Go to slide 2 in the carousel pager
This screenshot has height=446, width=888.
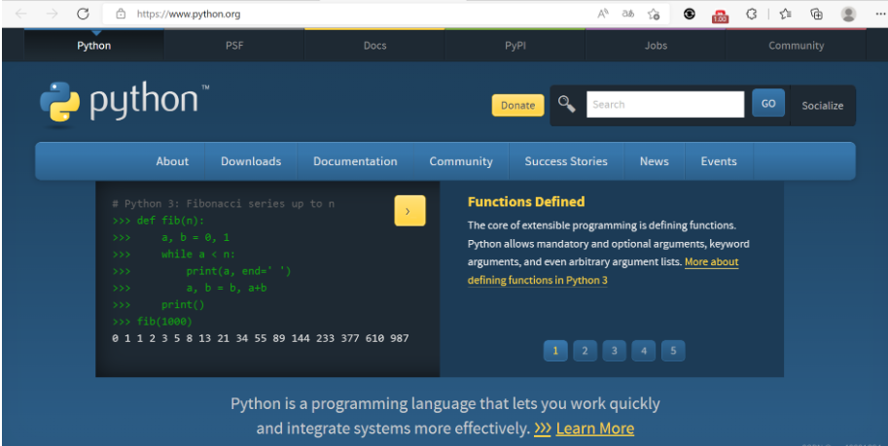pyautogui.click(x=585, y=351)
